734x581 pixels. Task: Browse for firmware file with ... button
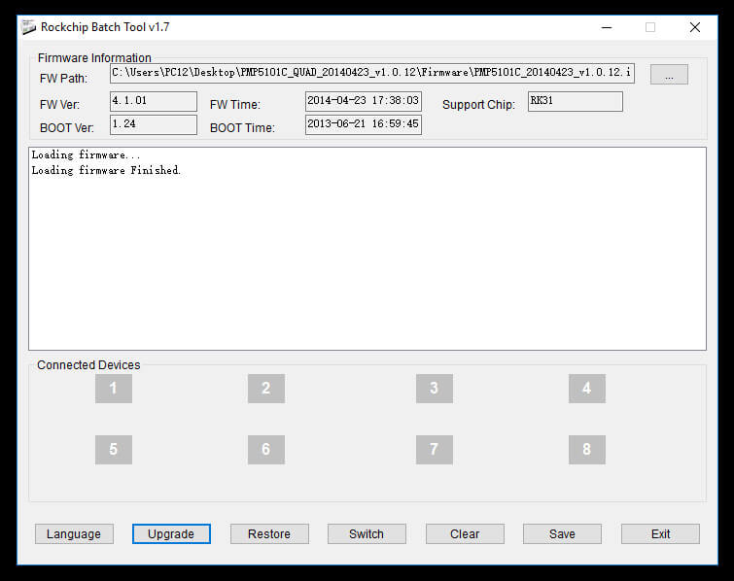click(669, 75)
